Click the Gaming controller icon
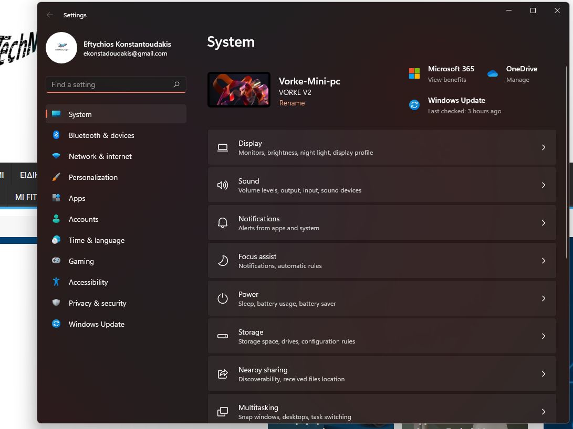 pos(56,261)
